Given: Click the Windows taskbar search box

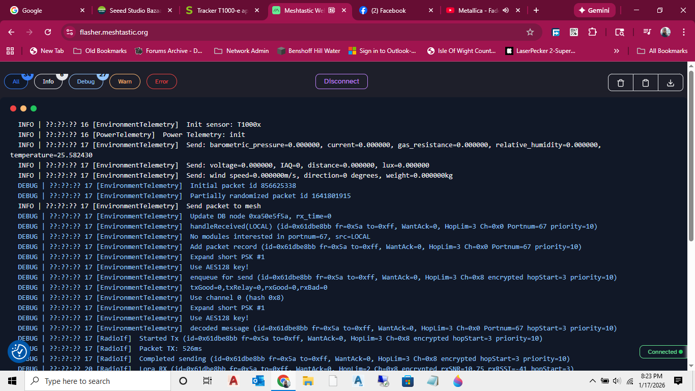Looking at the screenshot, I should click(x=97, y=381).
